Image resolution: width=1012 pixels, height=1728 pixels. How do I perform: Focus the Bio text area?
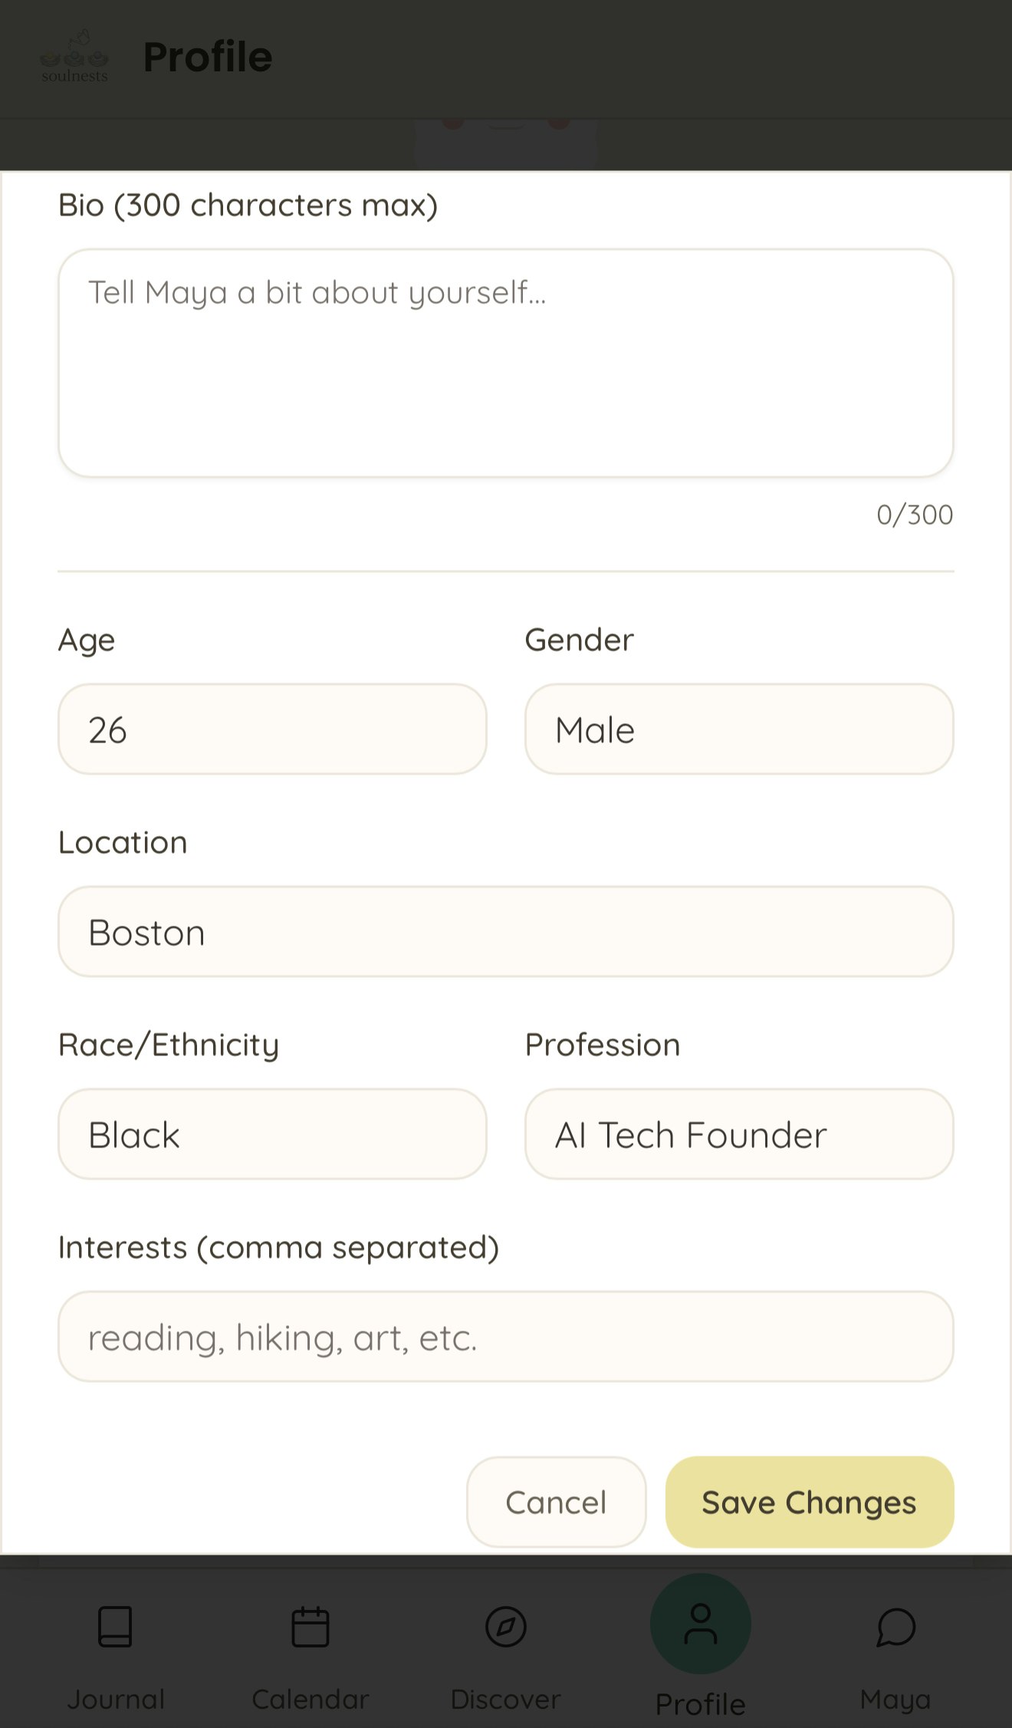(506, 363)
